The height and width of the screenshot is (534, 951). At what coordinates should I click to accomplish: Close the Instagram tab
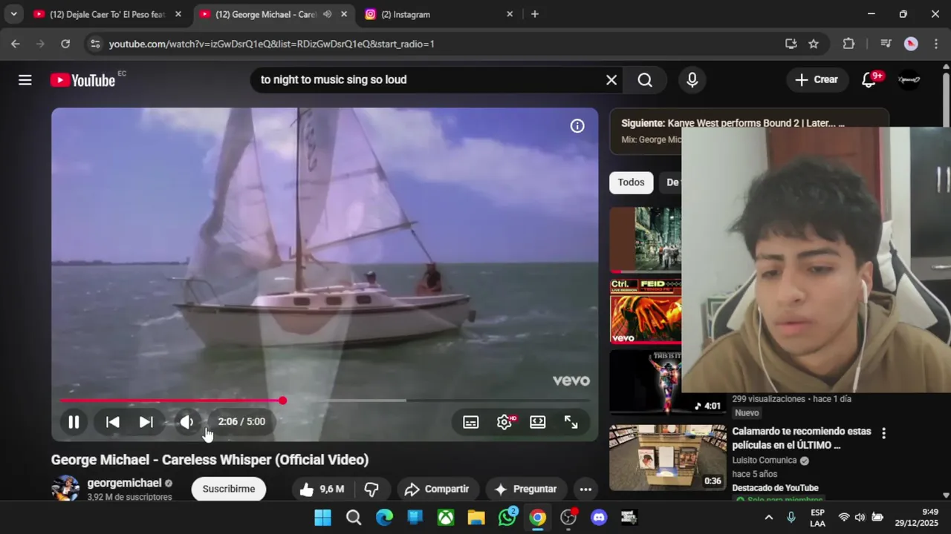tap(510, 14)
